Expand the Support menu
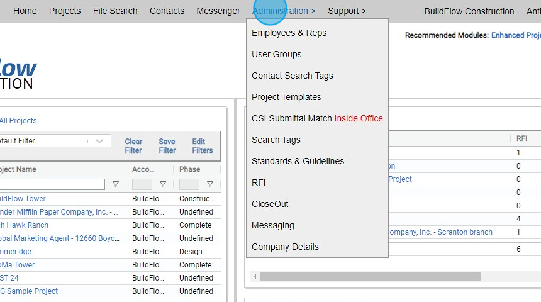The height and width of the screenshot is (302, 541). [x=347, y=11]
